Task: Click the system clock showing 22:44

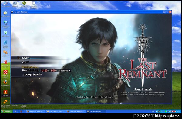Action: 178,111
